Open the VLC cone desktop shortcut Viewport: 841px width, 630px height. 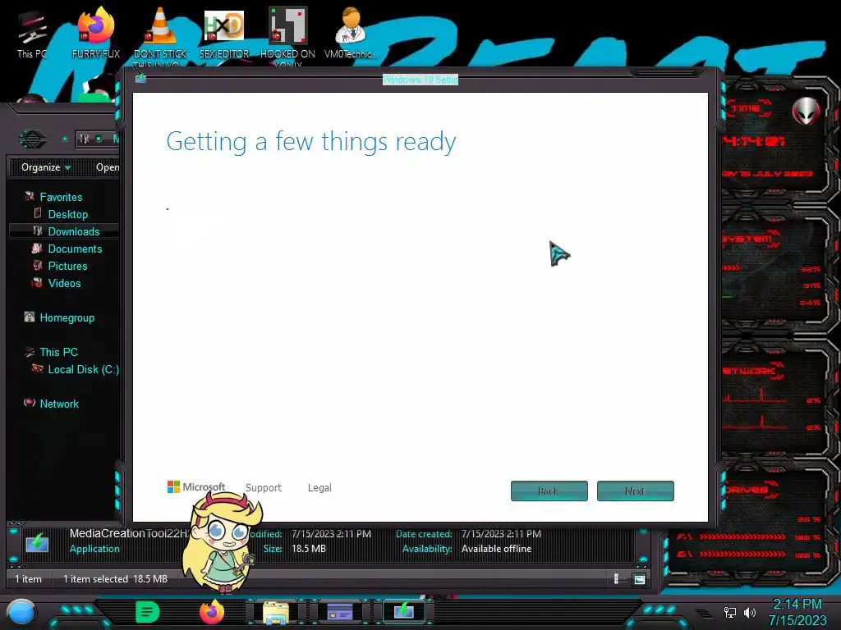(160, 34)
